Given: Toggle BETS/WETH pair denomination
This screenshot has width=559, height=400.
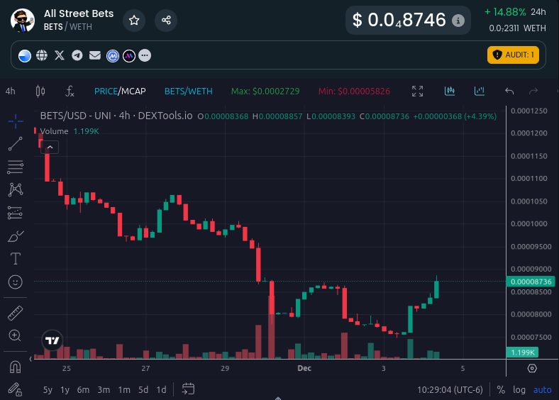Looking at the screenshot, I should pos(188,91).
